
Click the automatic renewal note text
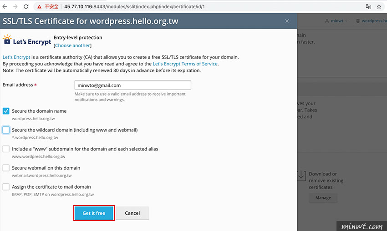102,70
